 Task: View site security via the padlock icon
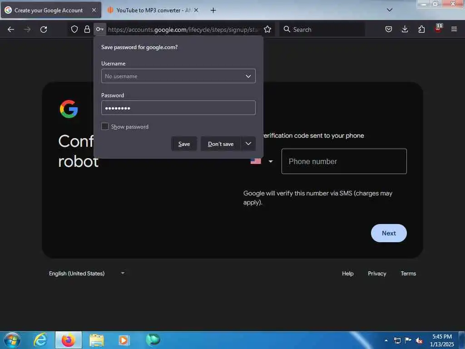coord(87,29)
